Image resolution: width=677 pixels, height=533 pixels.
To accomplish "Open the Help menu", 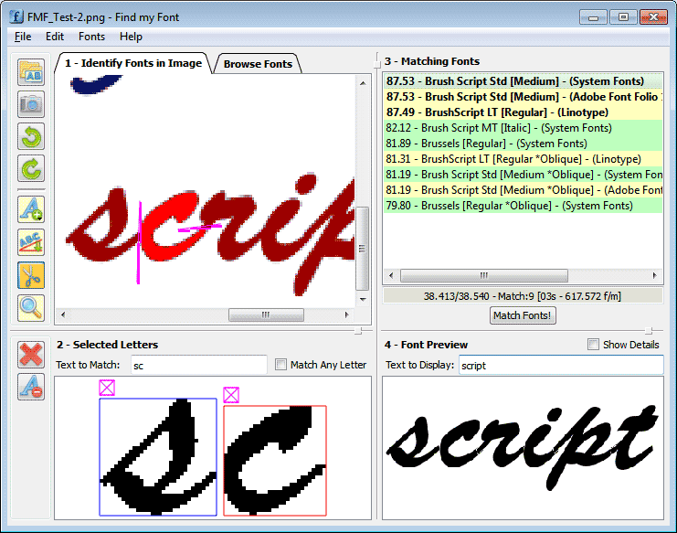I will (131, 37).
